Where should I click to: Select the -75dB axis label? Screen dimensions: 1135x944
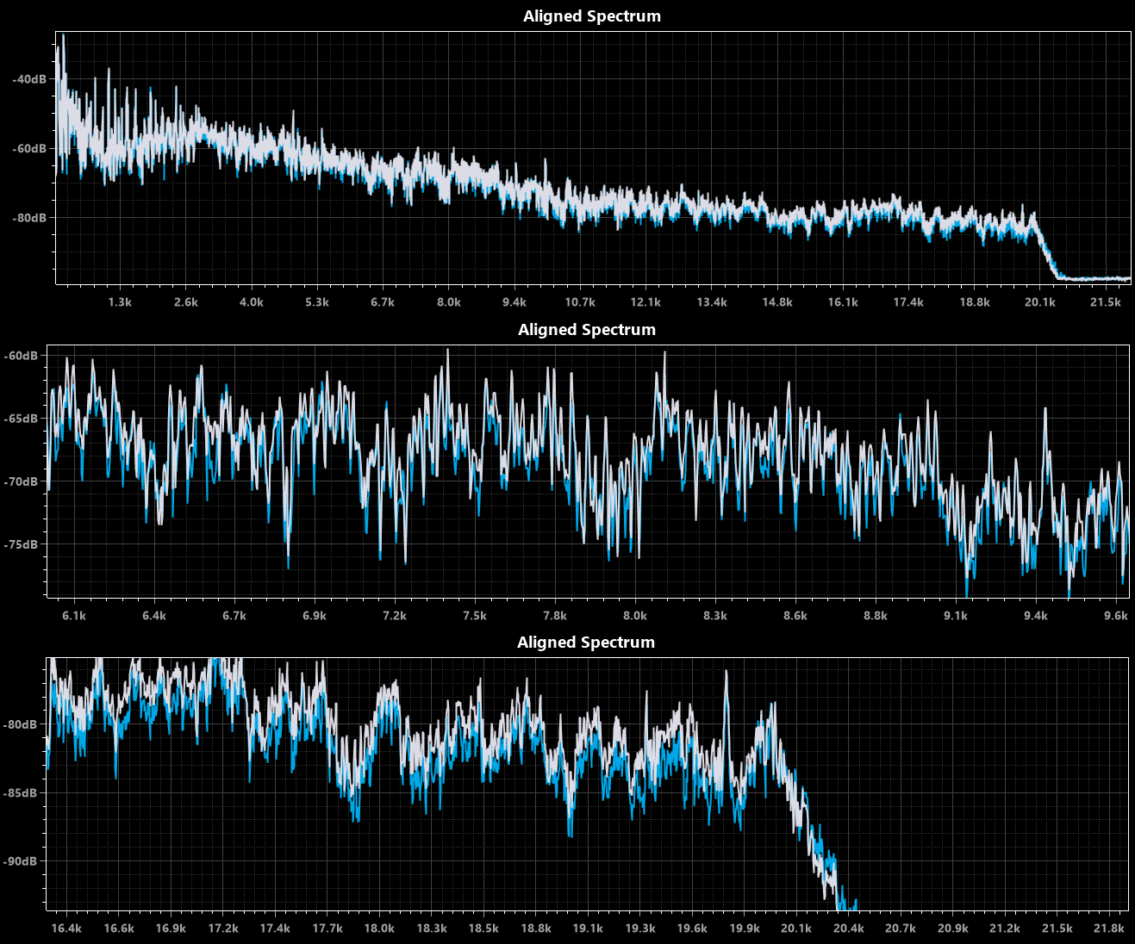21,544
